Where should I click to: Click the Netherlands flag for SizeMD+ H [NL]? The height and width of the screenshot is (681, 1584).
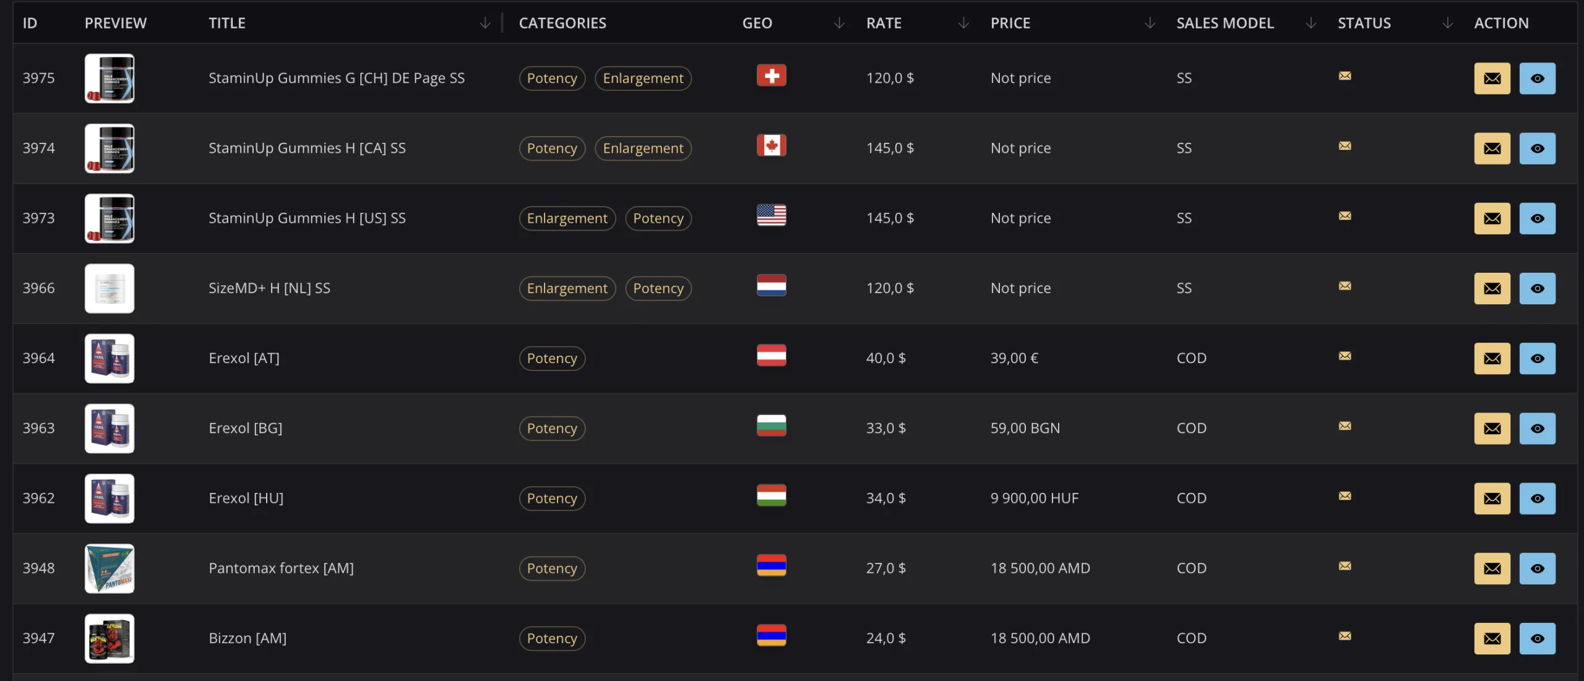pos(771,285)
